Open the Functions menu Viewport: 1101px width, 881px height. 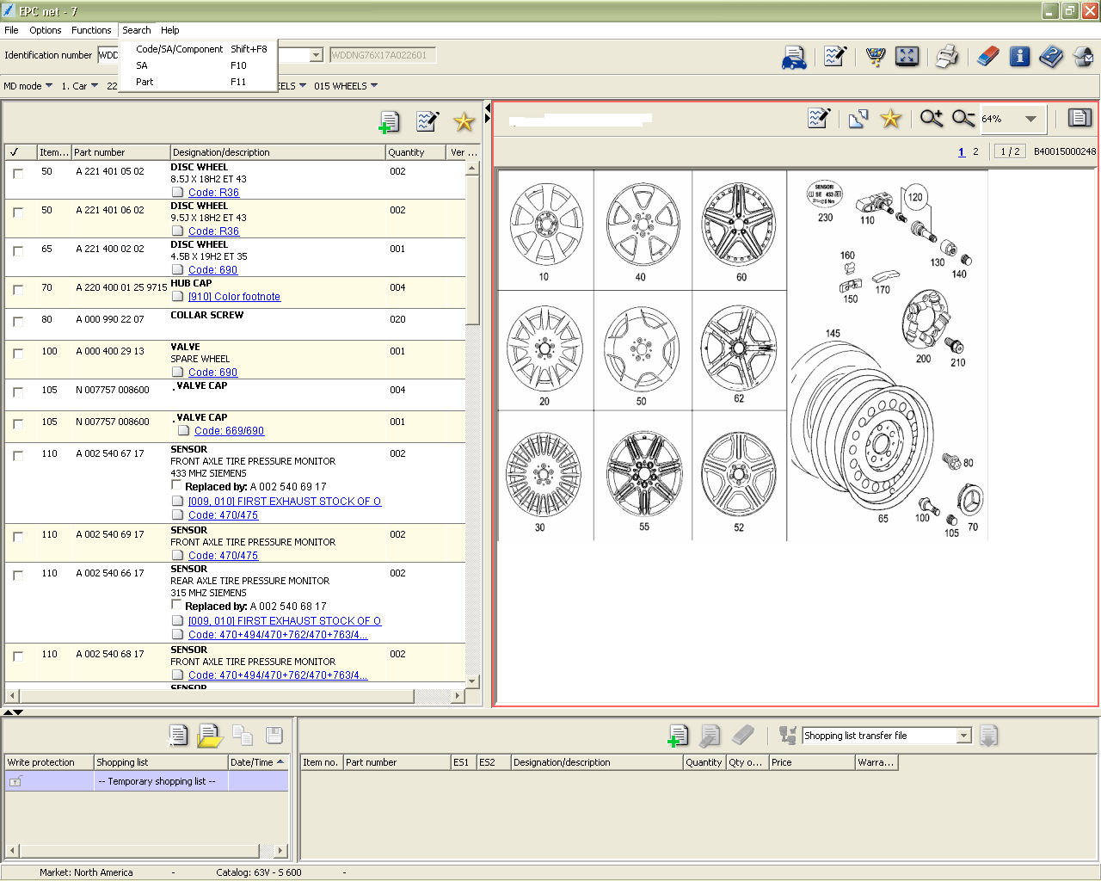click(91, 30)
